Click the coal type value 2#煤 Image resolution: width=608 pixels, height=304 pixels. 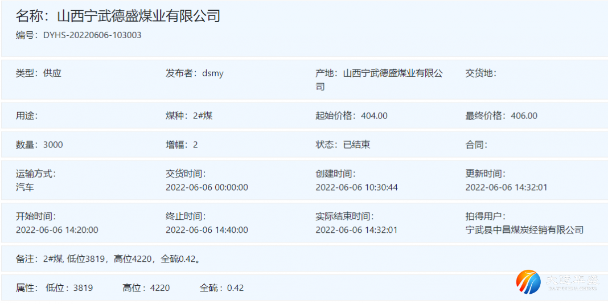[x=203, y=116]
